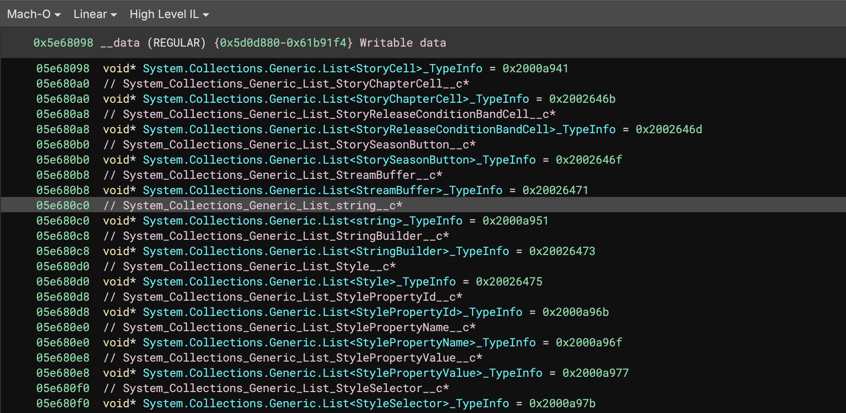
Task: Click value 0x20026471
Action: pyautogui.click(x=555, y=190)
